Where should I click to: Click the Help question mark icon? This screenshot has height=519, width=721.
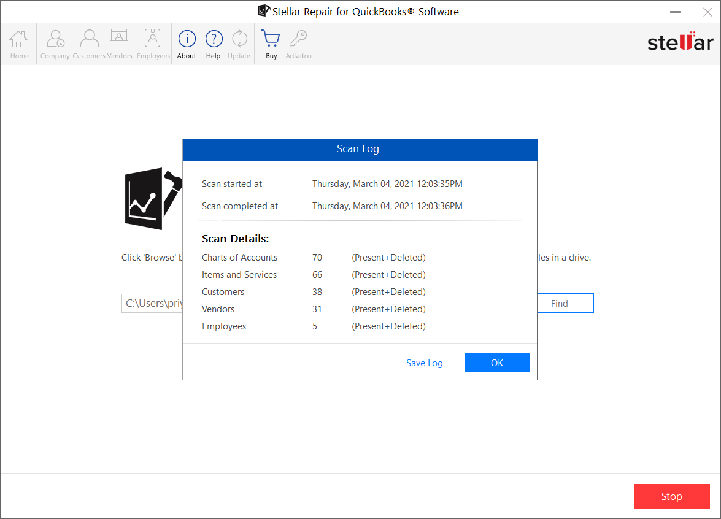214,44
